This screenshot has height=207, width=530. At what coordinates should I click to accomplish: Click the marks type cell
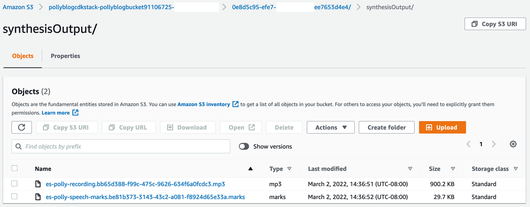pos(278,197)
